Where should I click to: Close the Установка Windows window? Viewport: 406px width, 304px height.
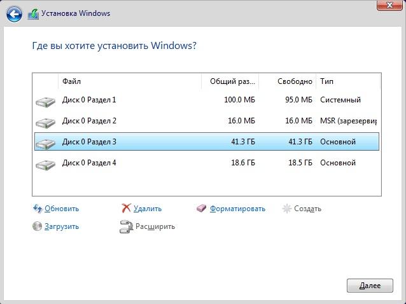(389, 5)
